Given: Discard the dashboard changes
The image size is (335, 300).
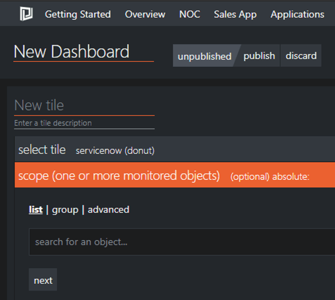Looking at the screenshot, I should (x=301, y=56).
